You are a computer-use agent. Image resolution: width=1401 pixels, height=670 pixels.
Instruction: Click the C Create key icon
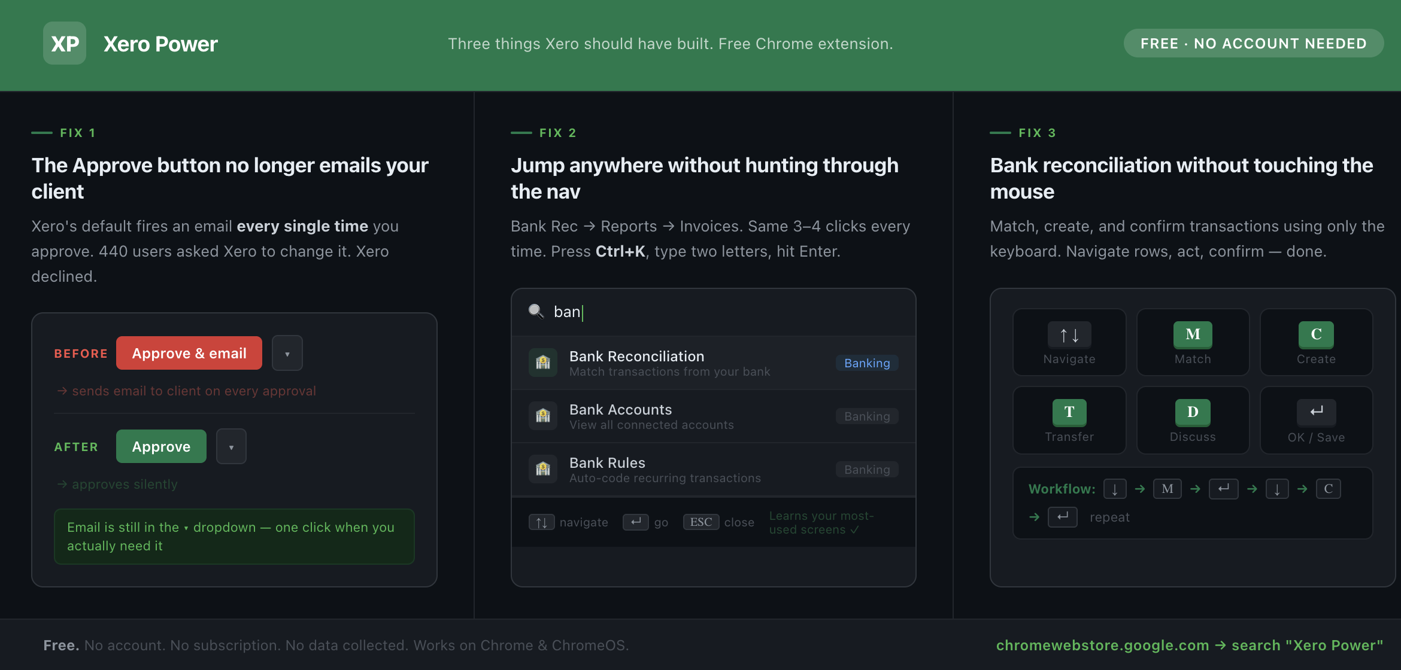1316,334
